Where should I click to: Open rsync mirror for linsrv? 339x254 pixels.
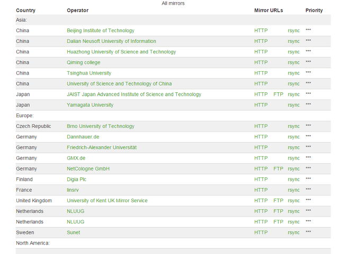coord(293,190)
